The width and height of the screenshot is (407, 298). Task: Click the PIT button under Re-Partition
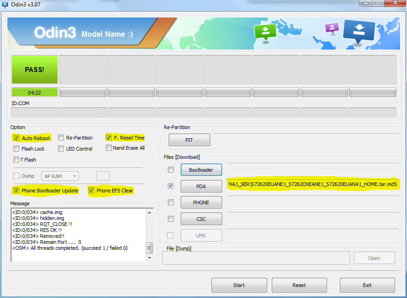point(189,140)
